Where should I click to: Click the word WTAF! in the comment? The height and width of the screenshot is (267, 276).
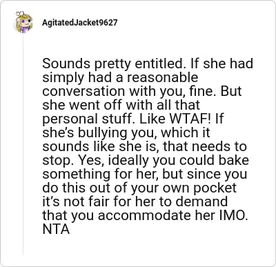(190, 119)
